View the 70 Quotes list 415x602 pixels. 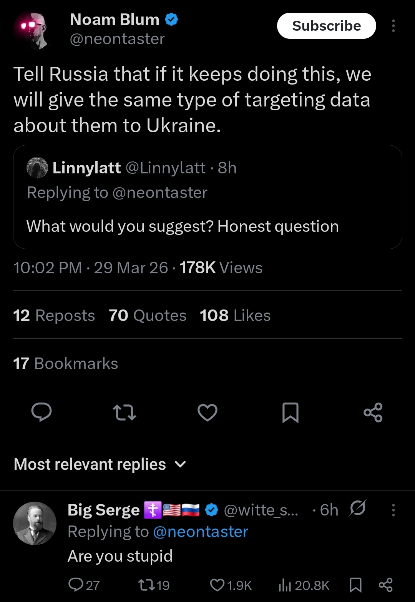148,316
